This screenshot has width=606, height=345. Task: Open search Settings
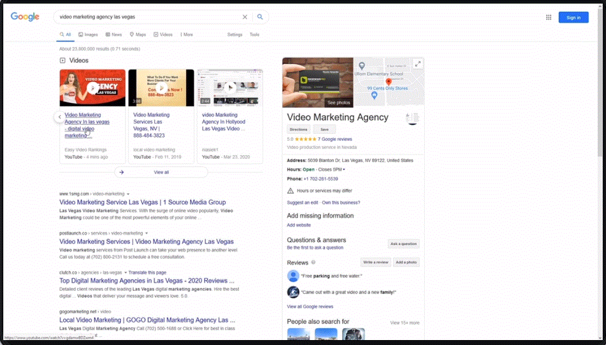click(x=235, y=35)
